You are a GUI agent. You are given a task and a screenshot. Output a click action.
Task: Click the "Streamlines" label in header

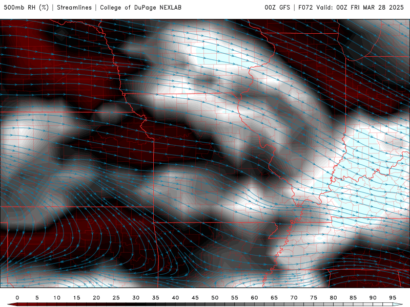74,7
